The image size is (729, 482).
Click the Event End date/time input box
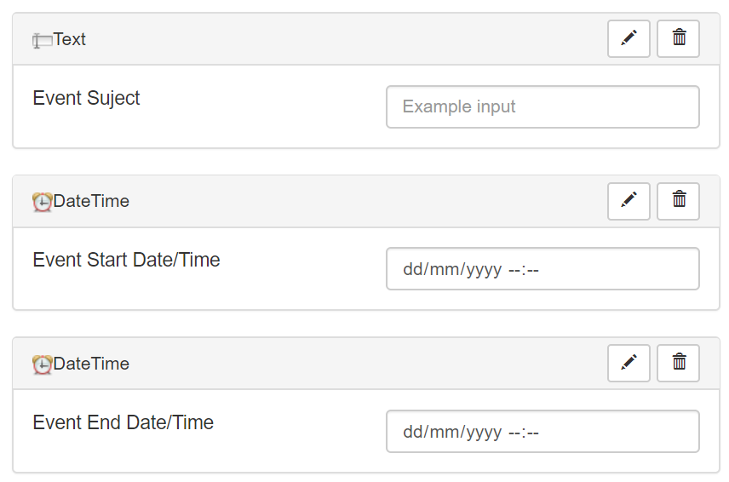coord(542,432)
